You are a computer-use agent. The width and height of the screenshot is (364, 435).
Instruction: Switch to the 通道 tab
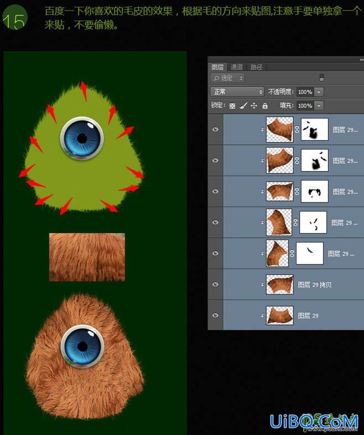(236, 67)
